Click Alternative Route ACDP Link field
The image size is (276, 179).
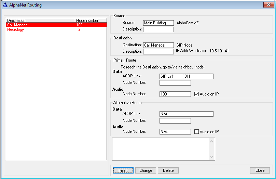pyautogui.click(x=186, y=114)
